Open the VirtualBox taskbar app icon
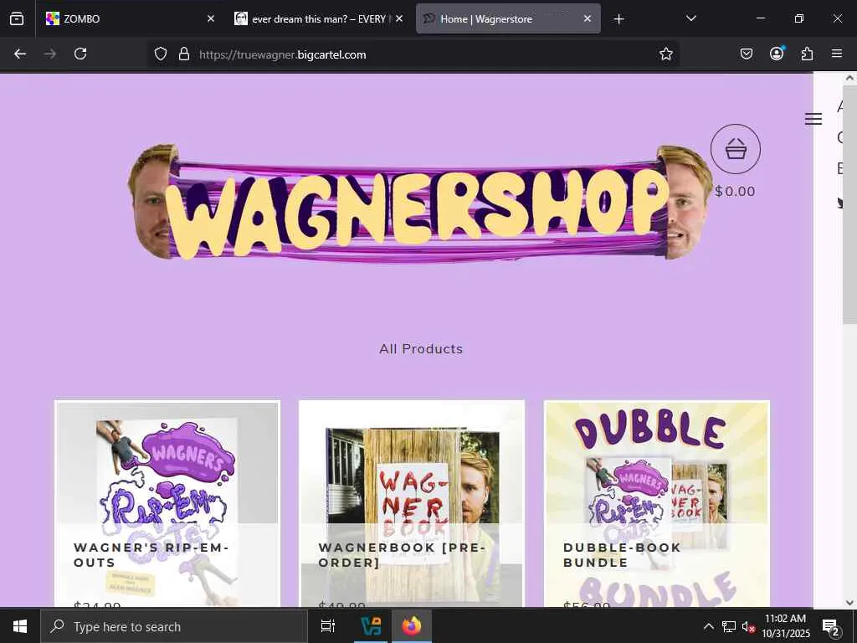857x643 pixels. tap(372, 626)
